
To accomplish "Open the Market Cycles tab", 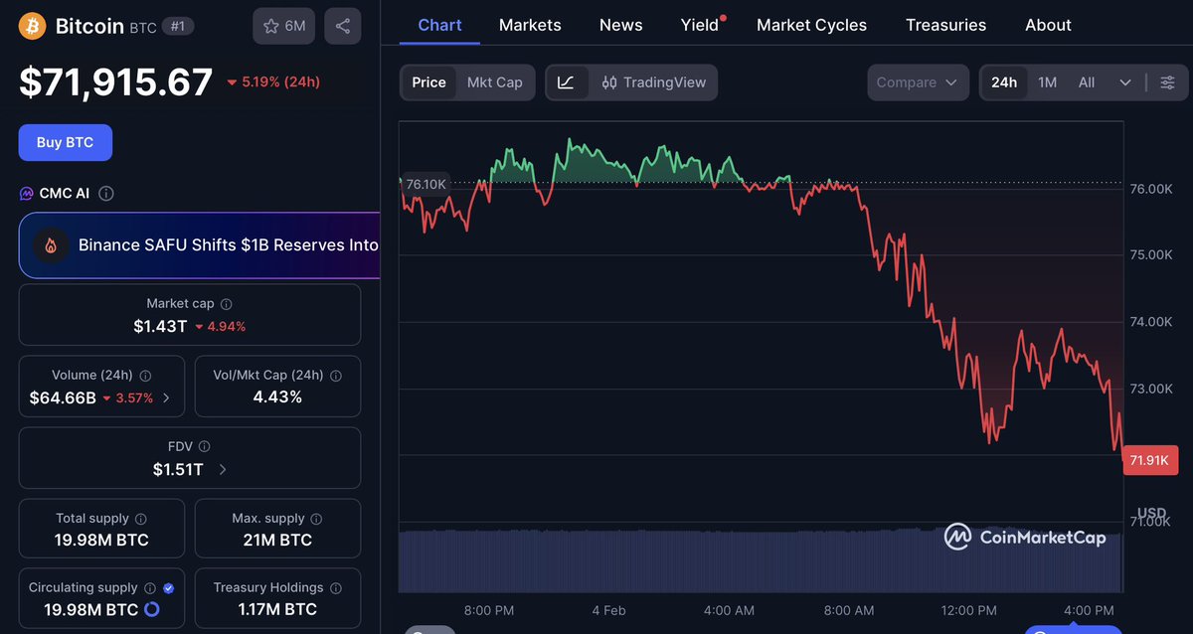I will tap(811, 25).
